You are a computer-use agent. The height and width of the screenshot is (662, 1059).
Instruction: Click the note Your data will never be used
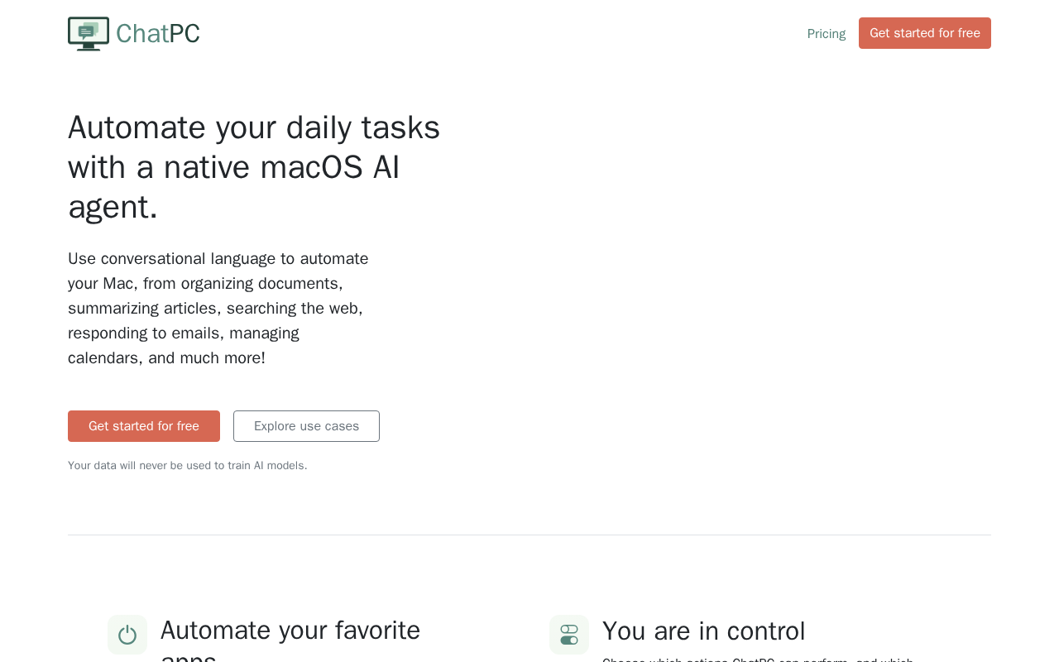pos(188,466)
